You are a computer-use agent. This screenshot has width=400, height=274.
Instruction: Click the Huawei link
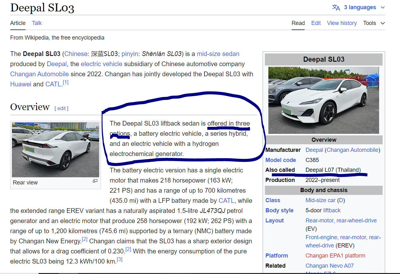point(21,84)
